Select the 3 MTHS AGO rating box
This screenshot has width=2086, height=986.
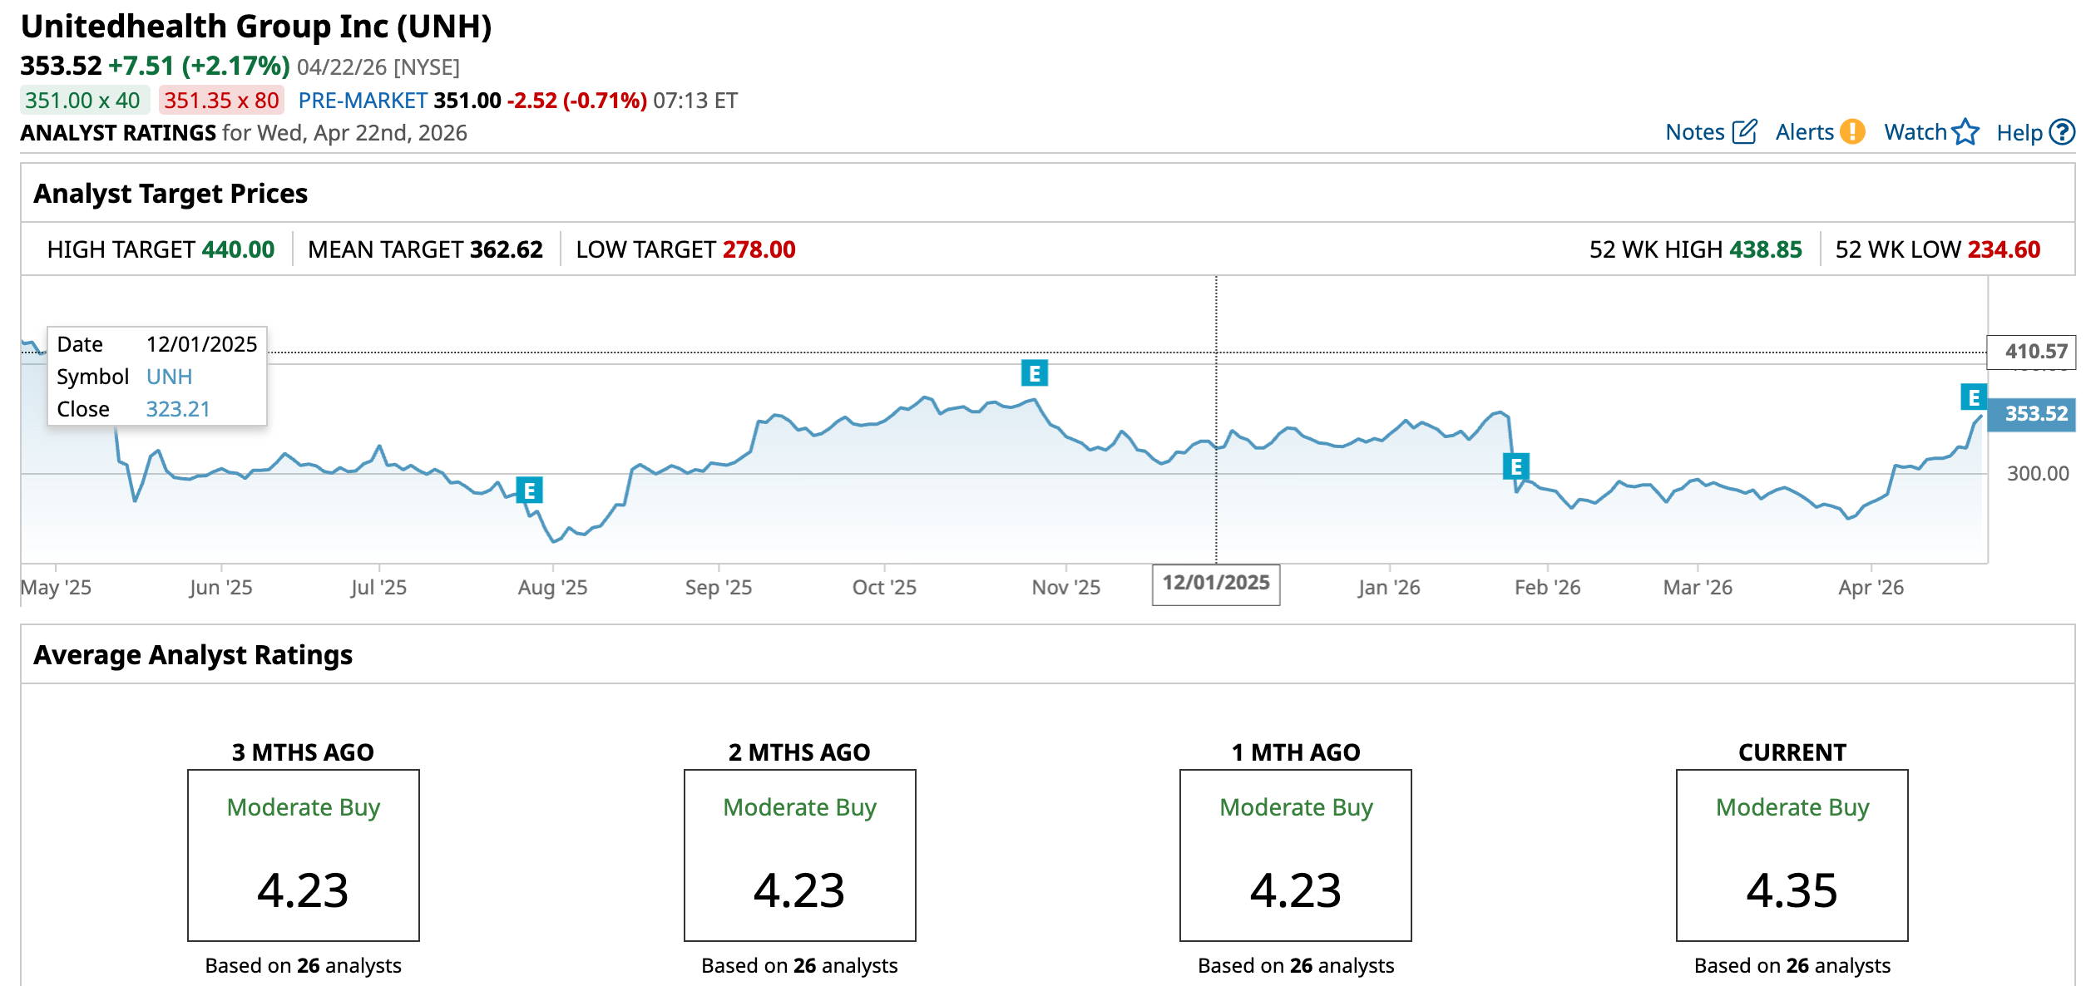(303, 855)
